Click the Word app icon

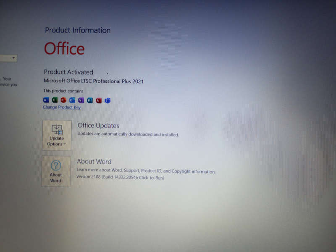pyautogui.click(x=46, y=100)
